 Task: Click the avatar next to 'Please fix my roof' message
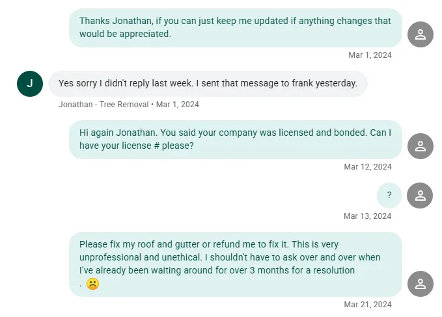pos(420,284)
